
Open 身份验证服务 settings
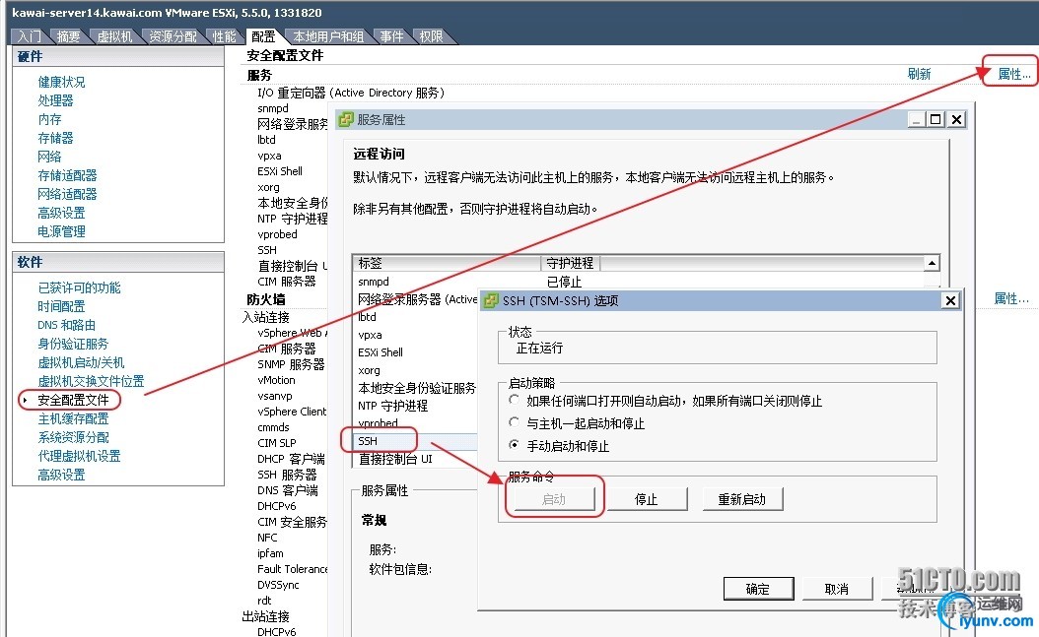coord(73,344)
